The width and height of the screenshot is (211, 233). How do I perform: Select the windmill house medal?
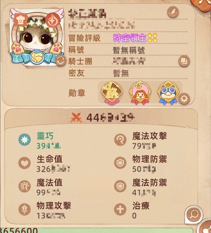click(x=112, y=93)
